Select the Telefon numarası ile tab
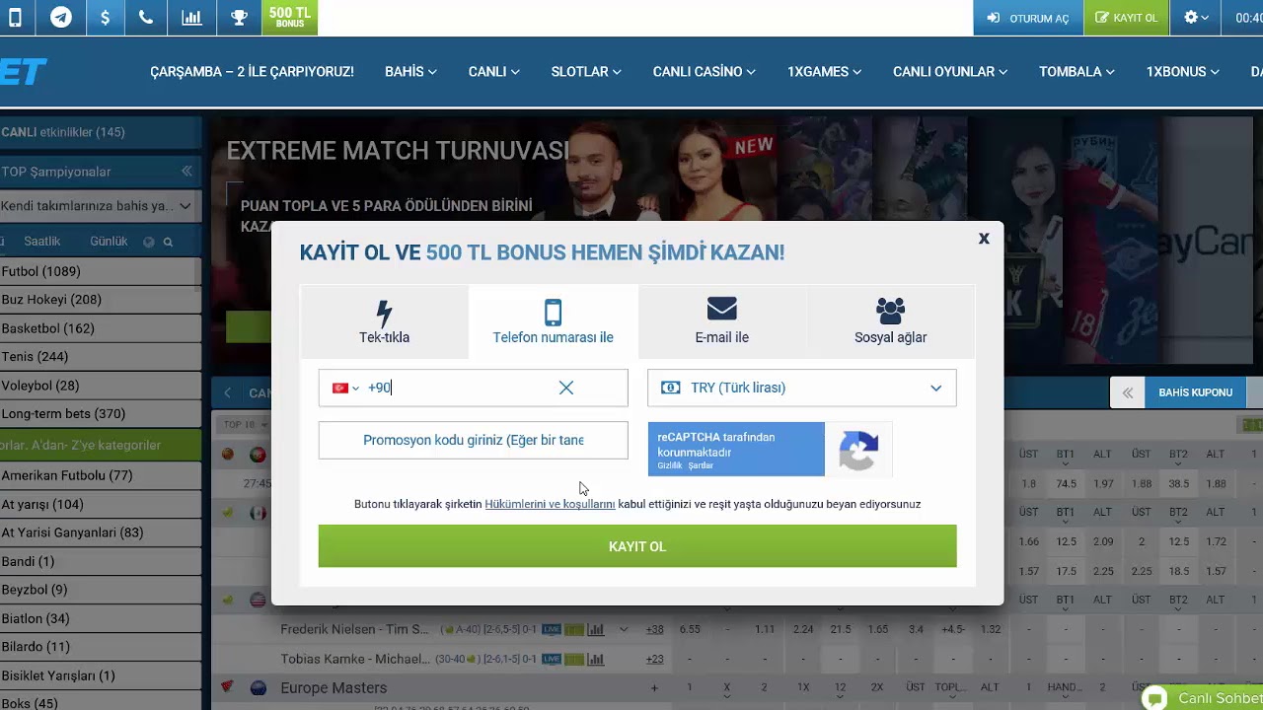 point(553,321)
